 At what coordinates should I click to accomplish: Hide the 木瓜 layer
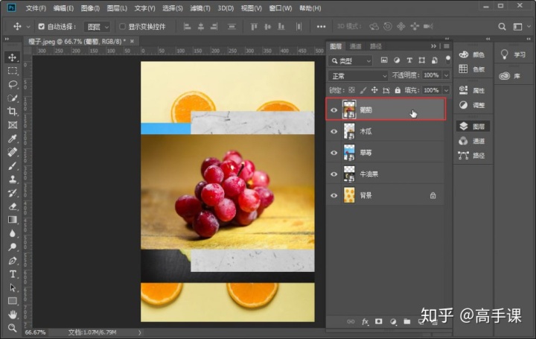[334, 131]
